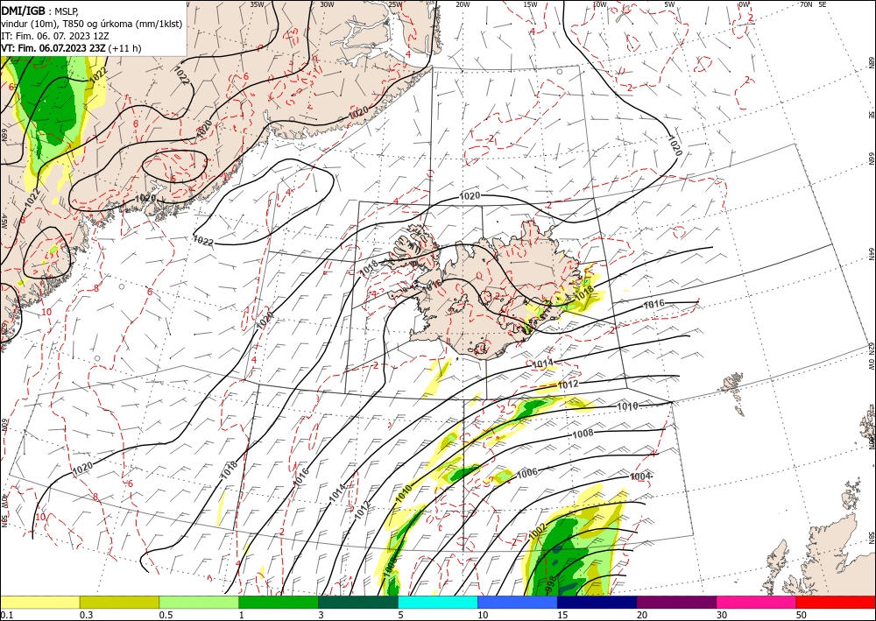Select the dark green 3 mm legend swatch
Image resolution: width=876 pixels, height=621 pixels.
point(358,602)
